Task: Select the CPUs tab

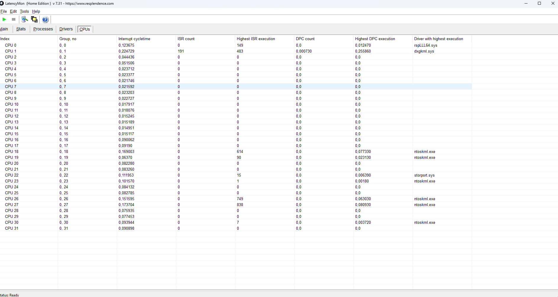Action: [x=85, y=29]
